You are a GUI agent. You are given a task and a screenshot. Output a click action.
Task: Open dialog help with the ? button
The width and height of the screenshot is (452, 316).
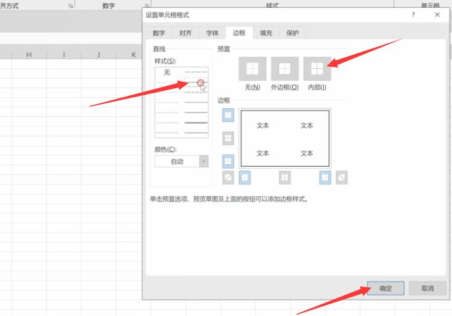coord(413,15)
